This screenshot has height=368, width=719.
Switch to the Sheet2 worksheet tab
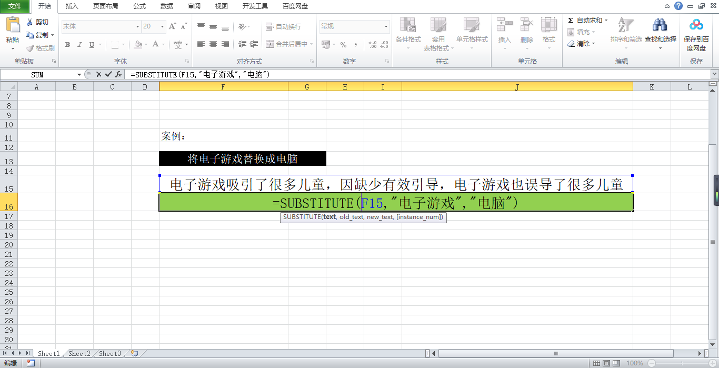pos(79,354)
